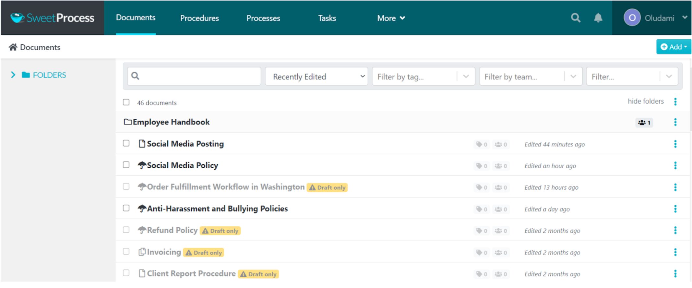Open kebab menu for Social Media Posting
The height and width of the screenshot is (288, 692).
tap(675, 144)
